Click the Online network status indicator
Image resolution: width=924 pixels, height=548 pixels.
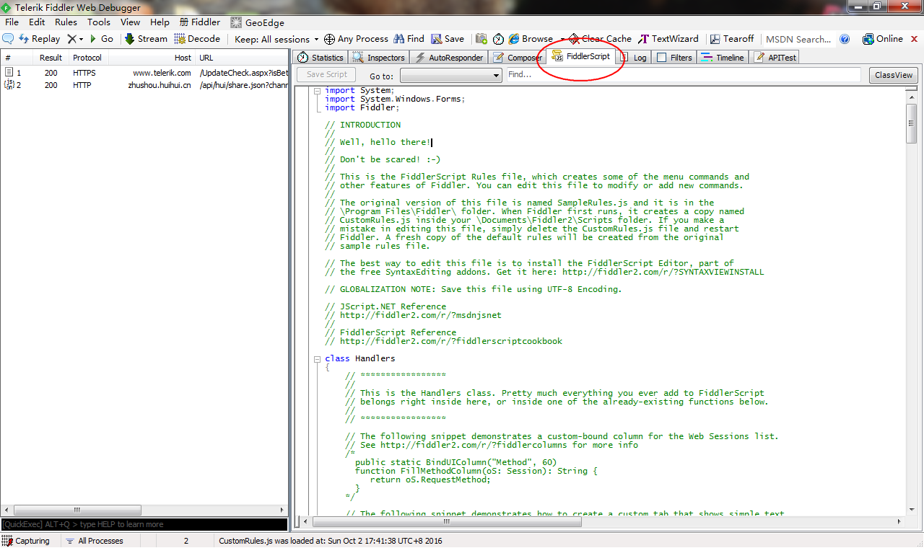point(883,39)
